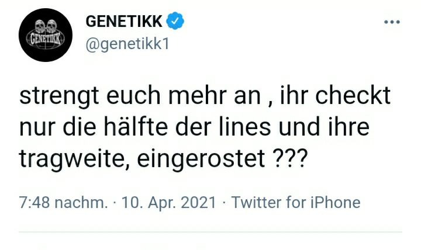Visit the GENETIKK display name profile
The width and height of the screenshot is (421, 250).
pyautogui.click(x=124, y=21)
